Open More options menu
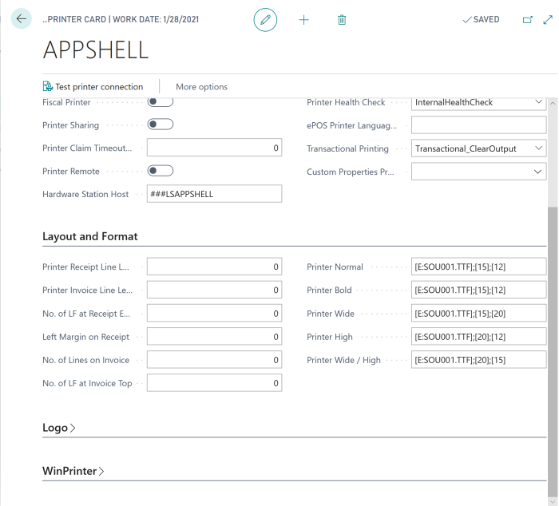559x506 pixels. click(x=201, y=87)
